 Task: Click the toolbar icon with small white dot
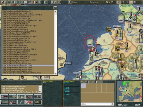point(19,2)
